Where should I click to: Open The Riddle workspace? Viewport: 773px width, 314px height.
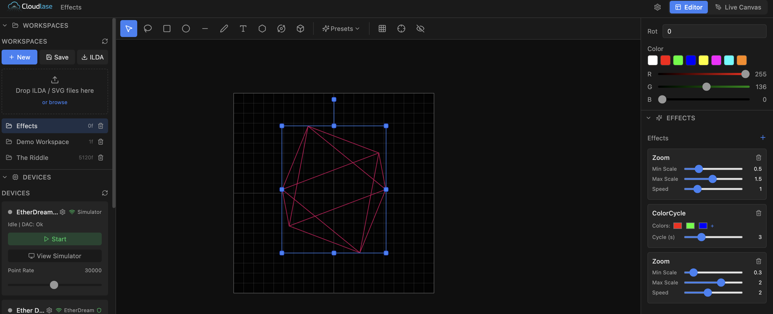32,158
